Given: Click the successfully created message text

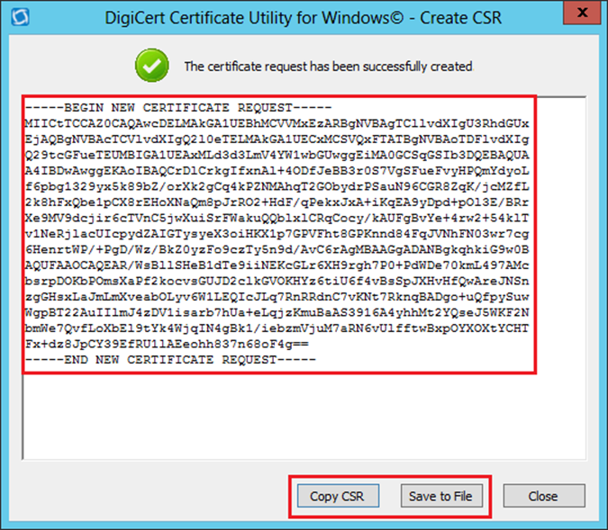Looking at the screenshot, I should pos(328,67).
